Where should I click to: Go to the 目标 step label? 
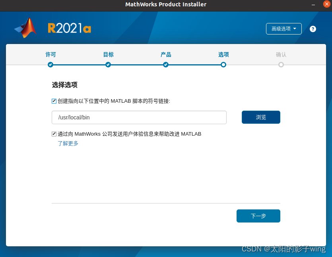108,55
